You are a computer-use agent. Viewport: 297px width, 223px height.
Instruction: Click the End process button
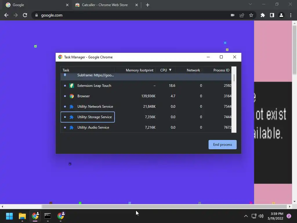[x=222, y=145]
